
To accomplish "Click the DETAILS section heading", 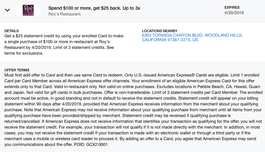I will click(12, 31).
